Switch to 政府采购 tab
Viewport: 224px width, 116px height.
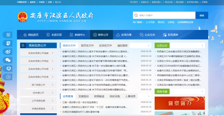115,96
